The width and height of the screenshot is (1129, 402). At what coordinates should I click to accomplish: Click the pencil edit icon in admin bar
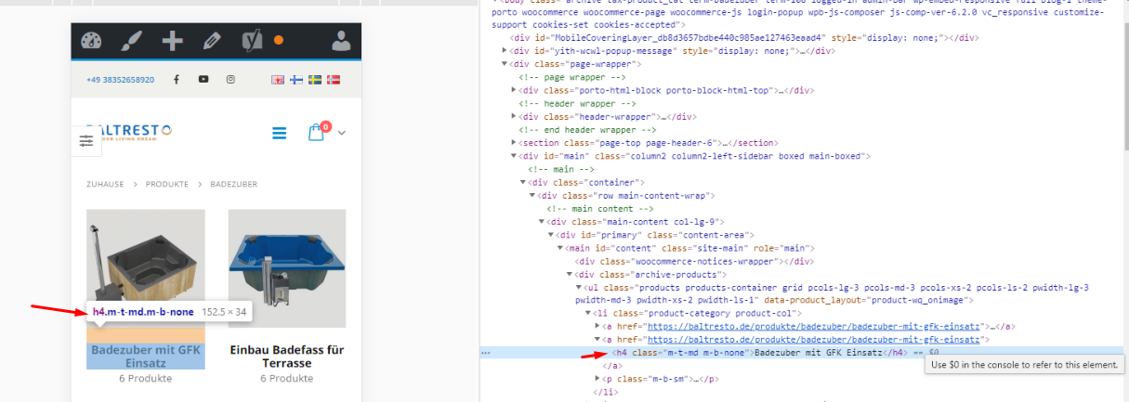[211, 40]
